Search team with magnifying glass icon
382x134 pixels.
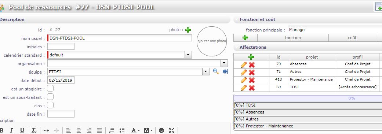[x=216, y=71]
